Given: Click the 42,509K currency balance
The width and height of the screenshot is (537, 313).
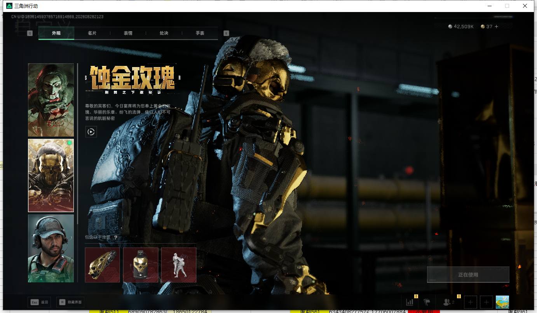Looking at the screenshot, I should pos(464,27).
